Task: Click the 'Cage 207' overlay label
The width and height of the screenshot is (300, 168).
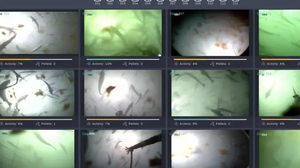Action: click(177, 13)
